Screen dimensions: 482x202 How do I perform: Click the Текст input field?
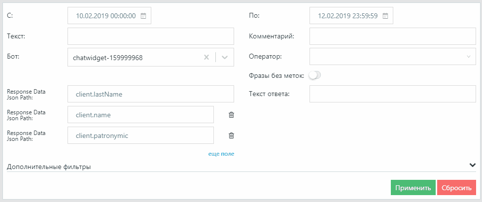150,36
